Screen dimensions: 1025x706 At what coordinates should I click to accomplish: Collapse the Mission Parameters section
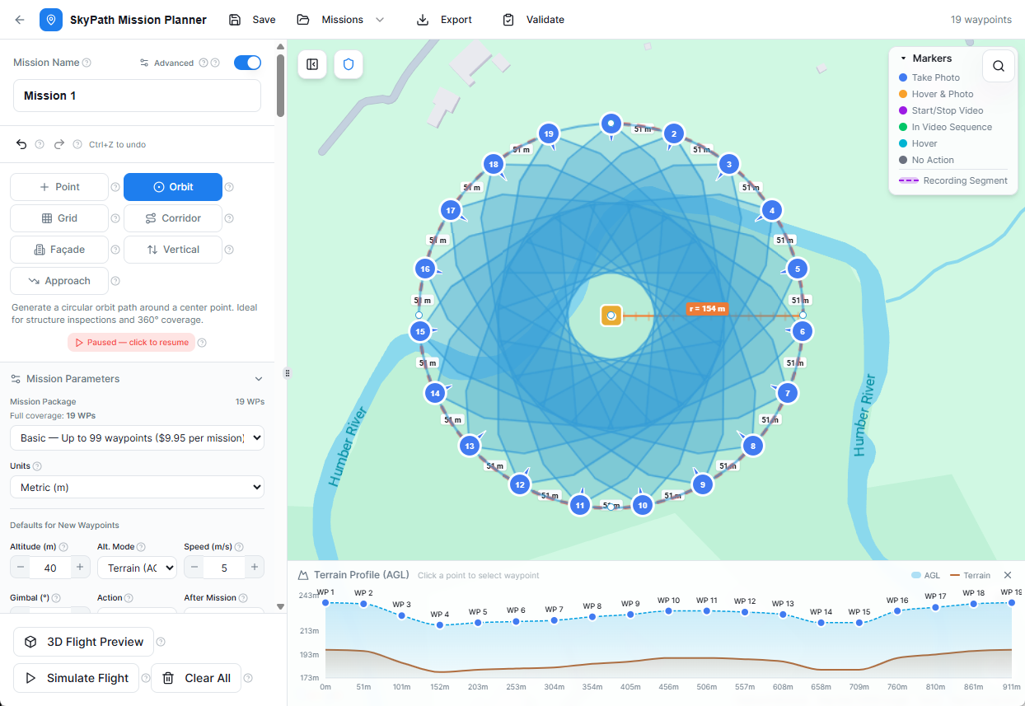tap(259, 379)
